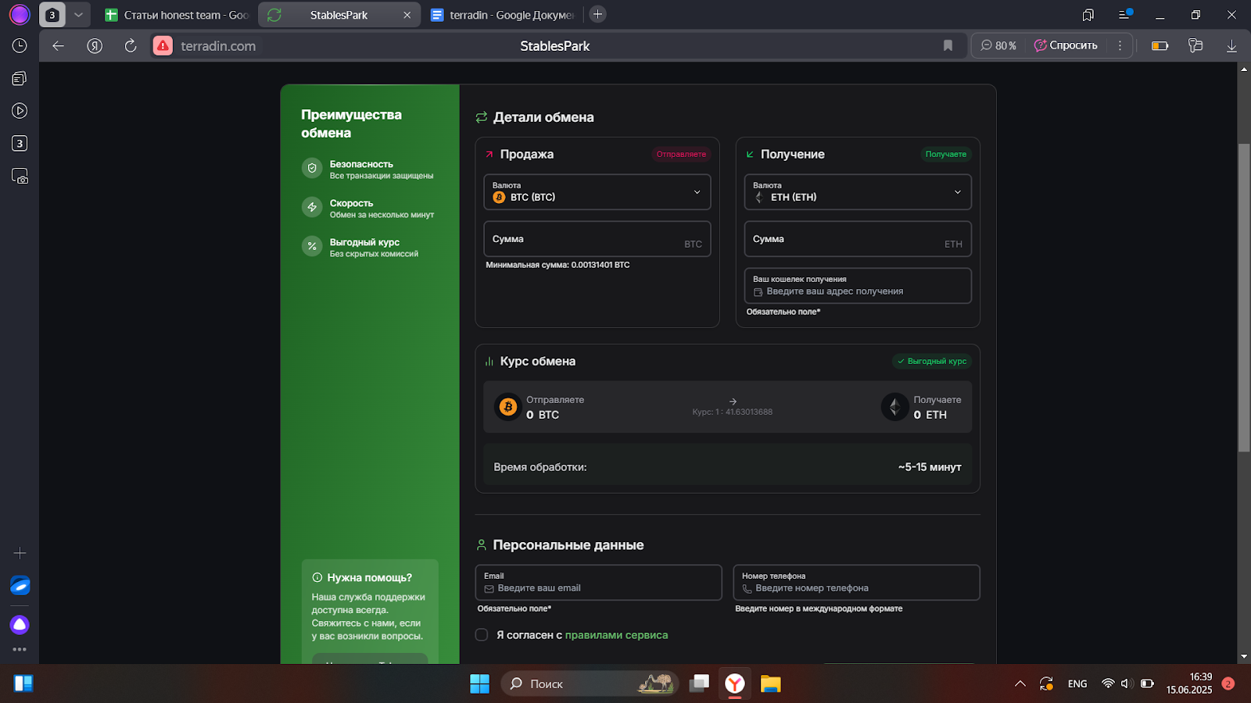Click the Windows search box 'Поиск'

[x=590, y=683]
